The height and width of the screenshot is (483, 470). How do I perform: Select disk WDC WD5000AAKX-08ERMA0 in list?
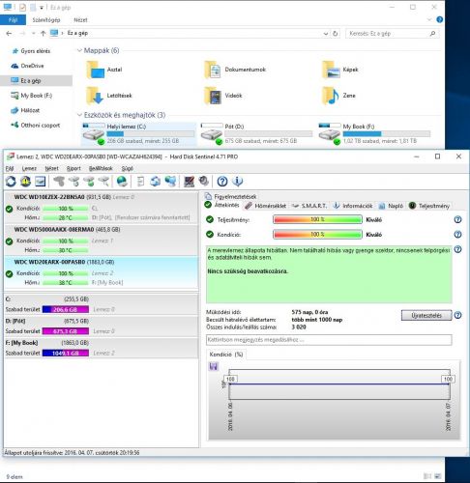(102, 240)
